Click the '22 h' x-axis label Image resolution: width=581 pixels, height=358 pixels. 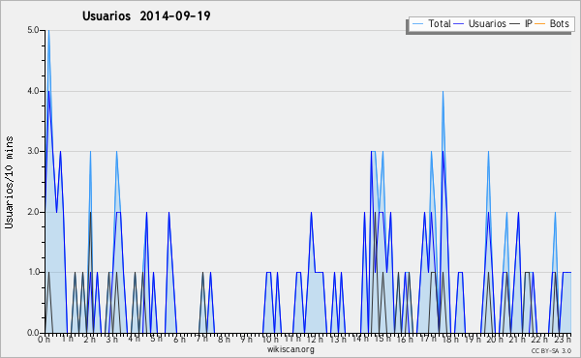pyautogui.click(x=539, y=340)
